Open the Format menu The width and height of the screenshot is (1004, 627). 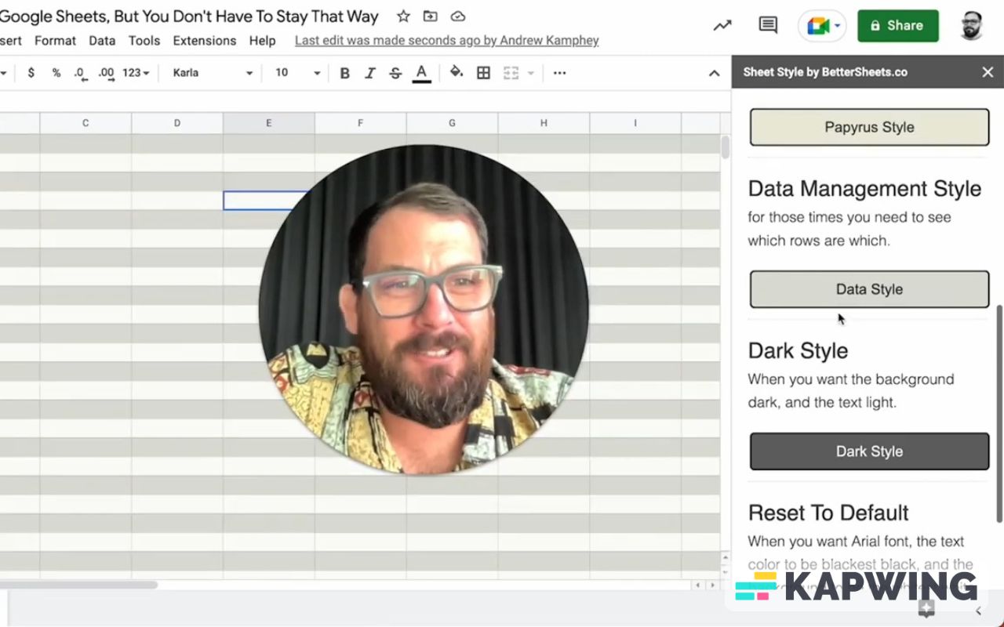coord(55,41)
